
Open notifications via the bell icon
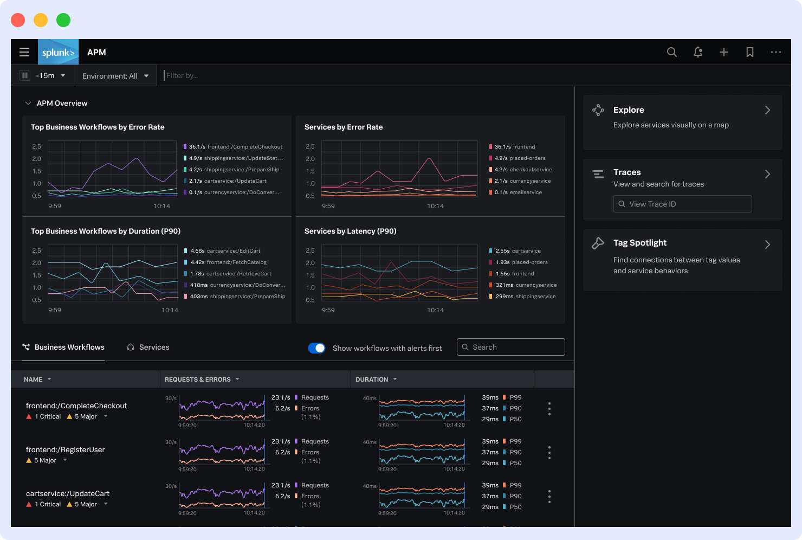click(x=697, y=52)
